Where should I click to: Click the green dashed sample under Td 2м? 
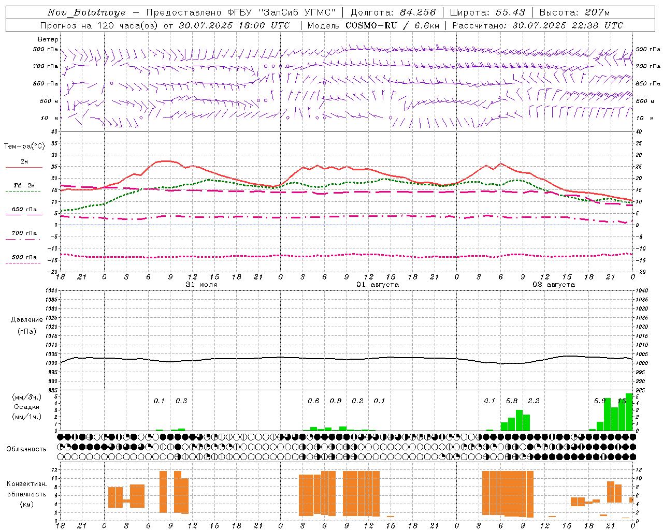tap(23, 192)
